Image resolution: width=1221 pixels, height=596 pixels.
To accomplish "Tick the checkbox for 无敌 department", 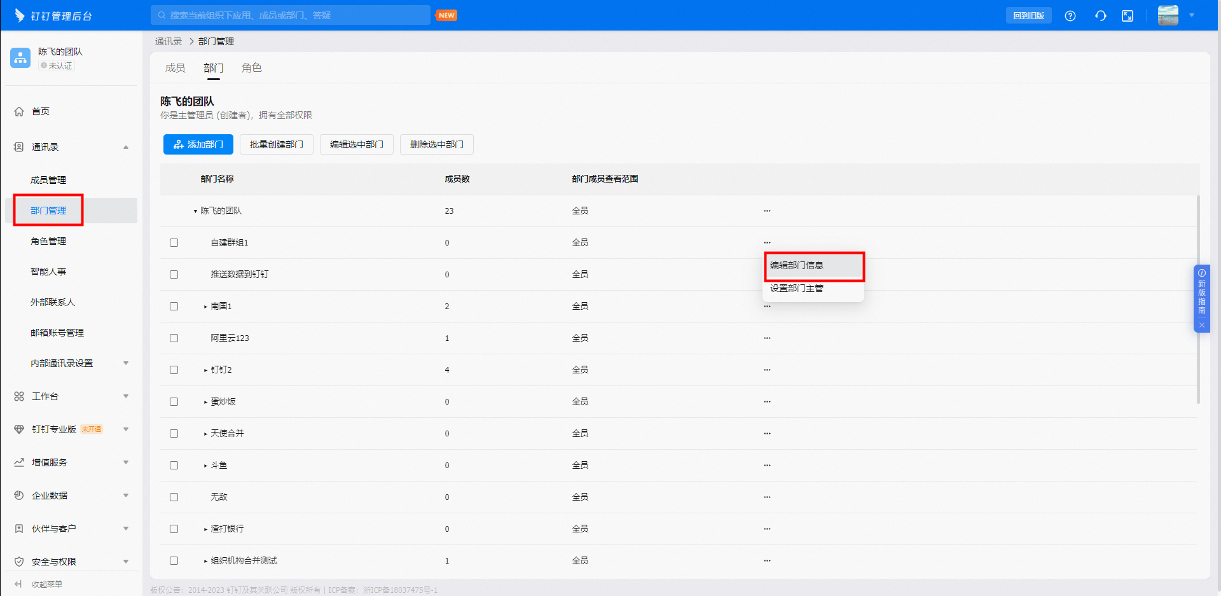I will click(174, 497).
